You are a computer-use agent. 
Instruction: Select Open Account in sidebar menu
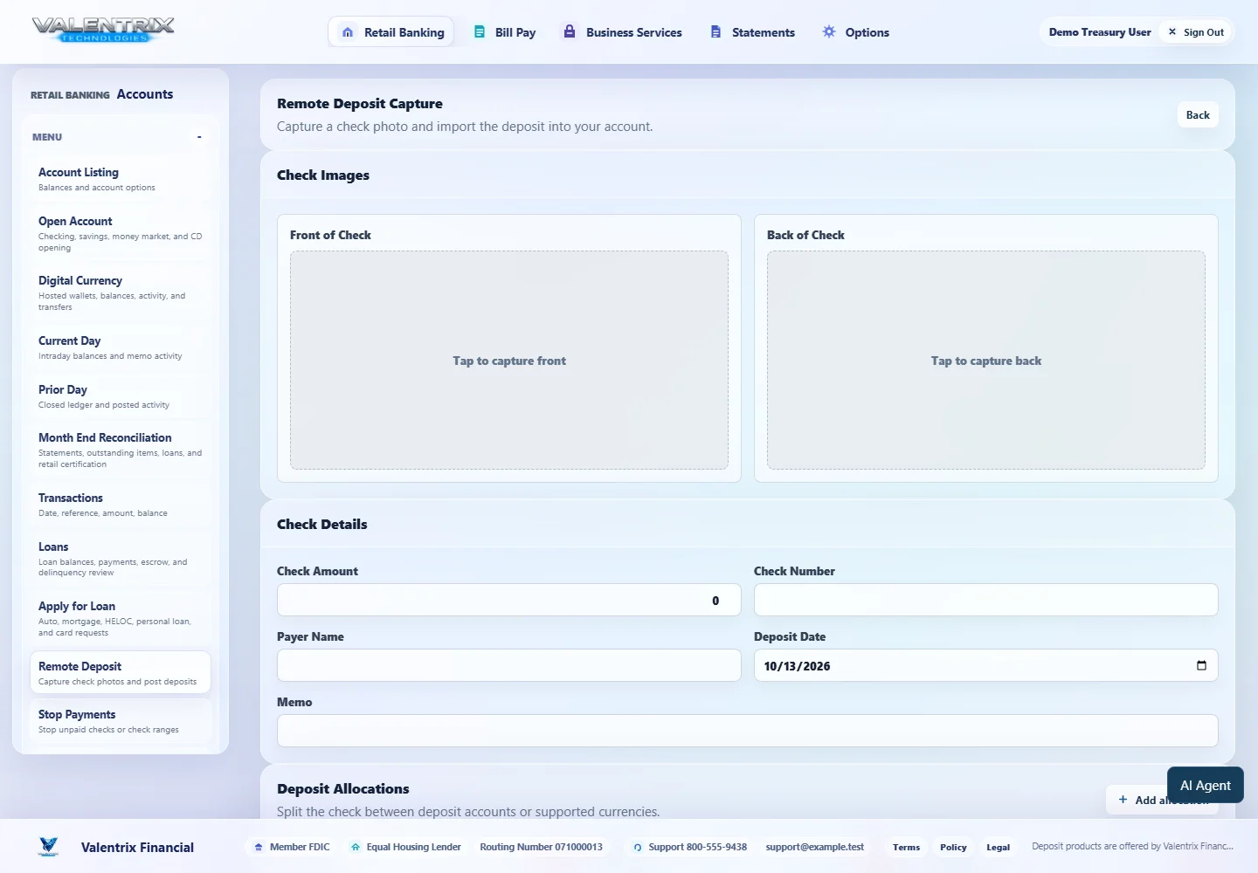click(121, 234)
